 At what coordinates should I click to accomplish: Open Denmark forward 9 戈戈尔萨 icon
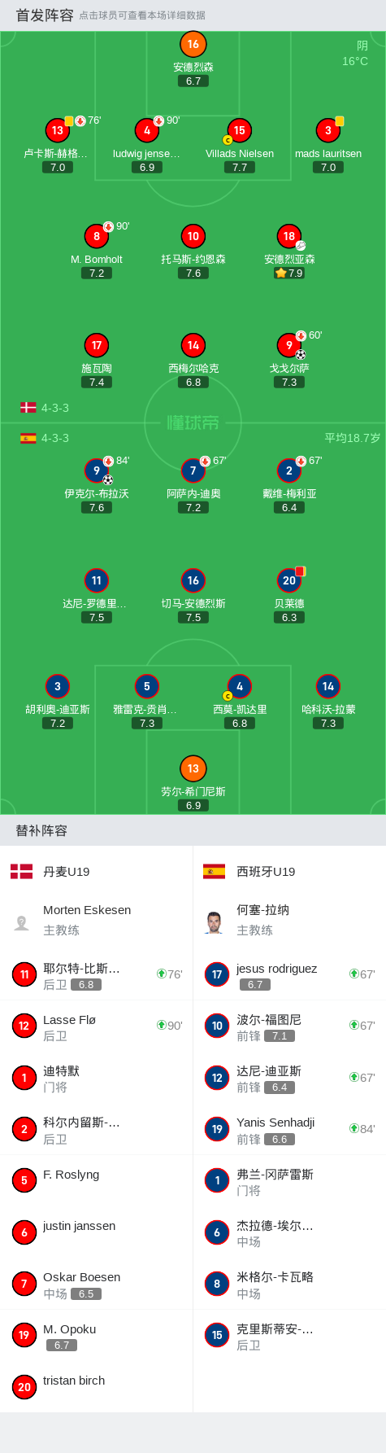click(x=289, y=345)
